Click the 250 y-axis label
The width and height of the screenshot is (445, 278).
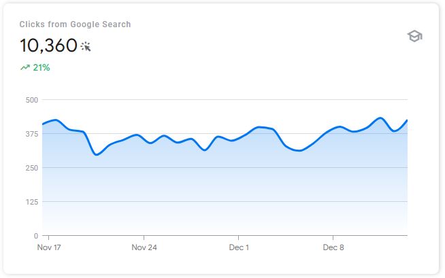coord(31,168)
